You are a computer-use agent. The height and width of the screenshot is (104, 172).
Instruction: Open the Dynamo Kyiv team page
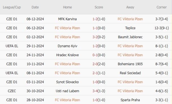pos(67,46)
